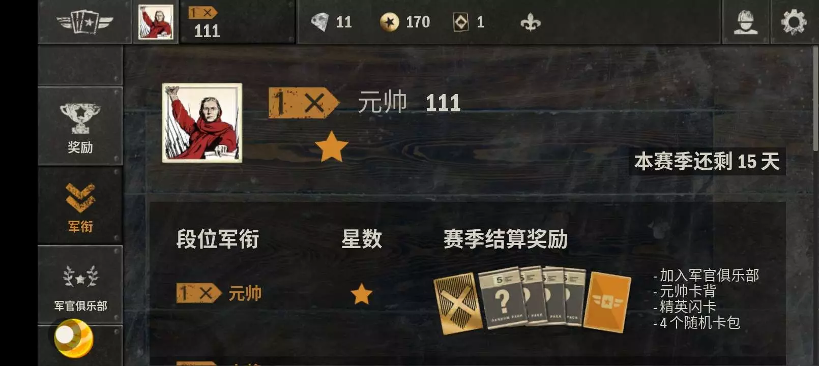Open the card ticket counter showing 1
Viewport: 819px width, 366px height.
469,22
